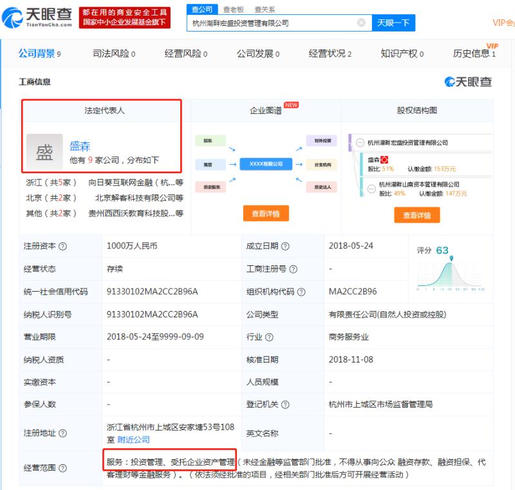
Task: Open the 公司发展 section tab
Action: [x=258, y=53]
